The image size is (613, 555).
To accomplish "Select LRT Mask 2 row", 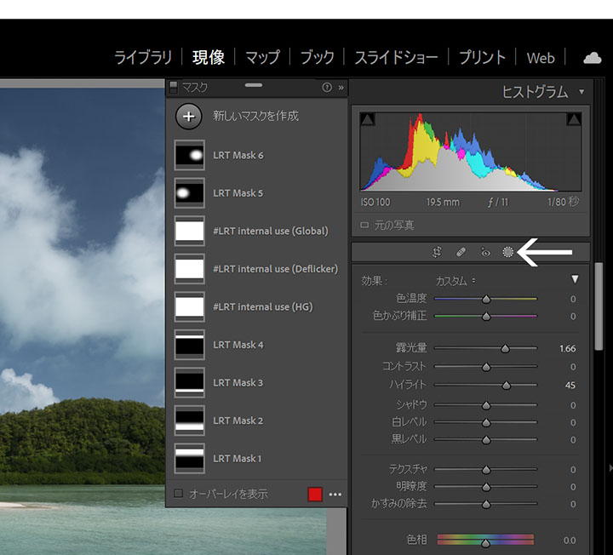I will [x=256, y=421].
